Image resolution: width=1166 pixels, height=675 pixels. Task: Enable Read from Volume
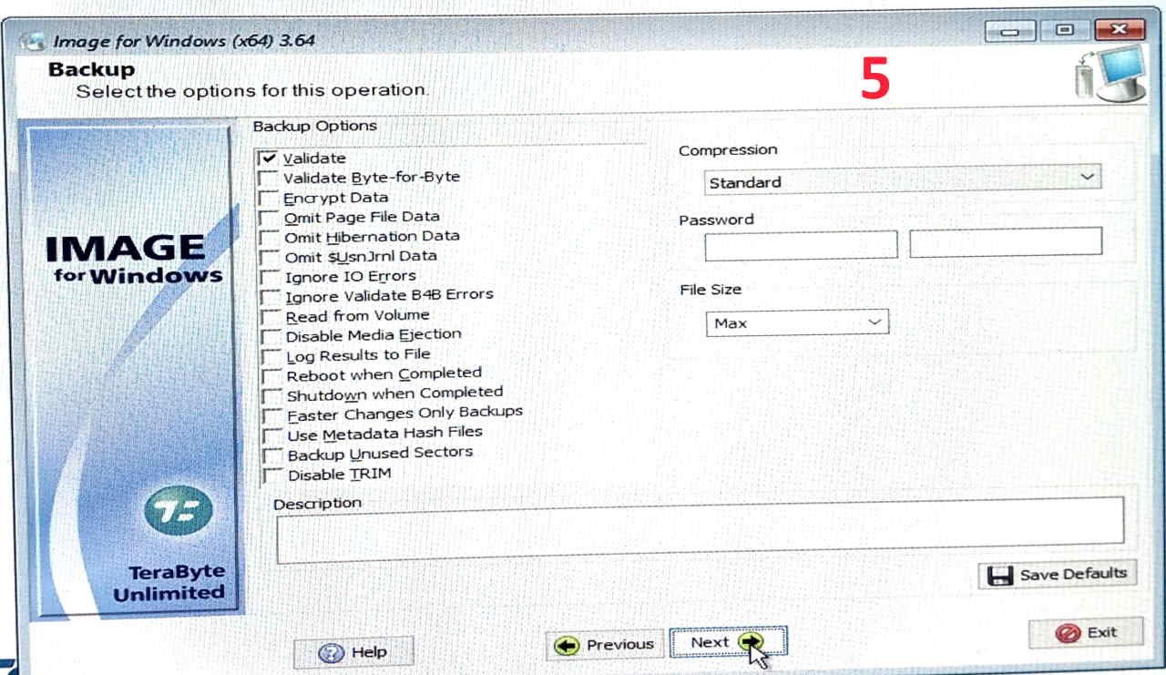tap(271, 317)
